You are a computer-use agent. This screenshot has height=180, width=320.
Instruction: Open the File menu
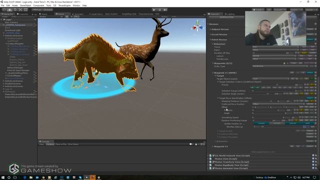pos(2,5)
